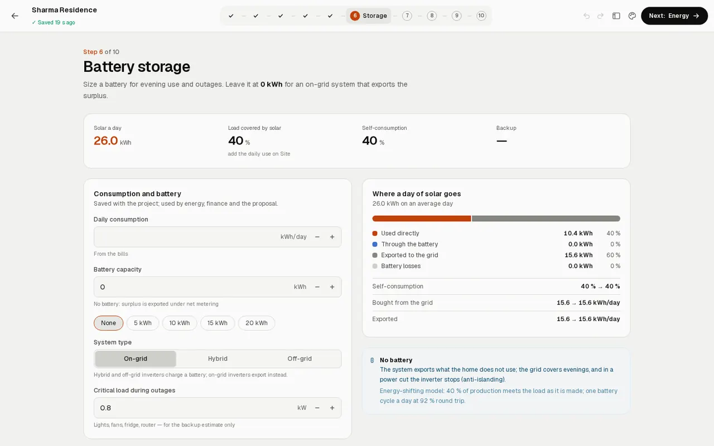The height and width of the screenshot is (446, 714).
Task: Select the 15 kWh battery preset
Action: (218, 323)
